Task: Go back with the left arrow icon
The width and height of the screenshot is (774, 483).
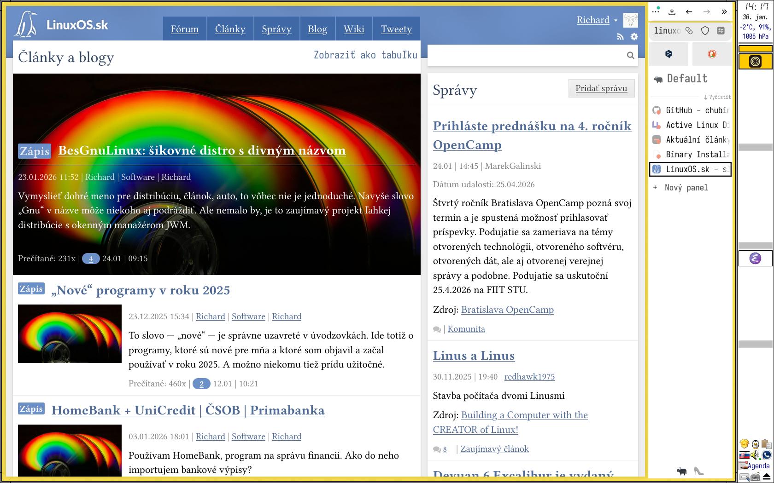Action: tap(689, 12)
